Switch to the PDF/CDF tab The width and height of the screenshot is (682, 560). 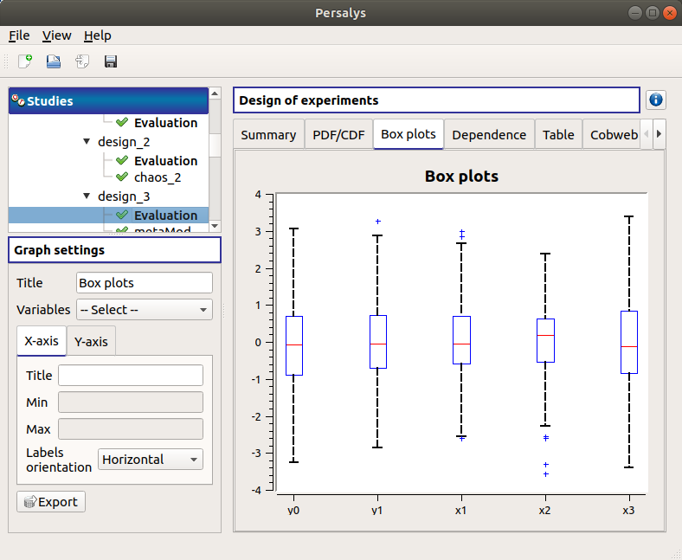click(338, 135)
